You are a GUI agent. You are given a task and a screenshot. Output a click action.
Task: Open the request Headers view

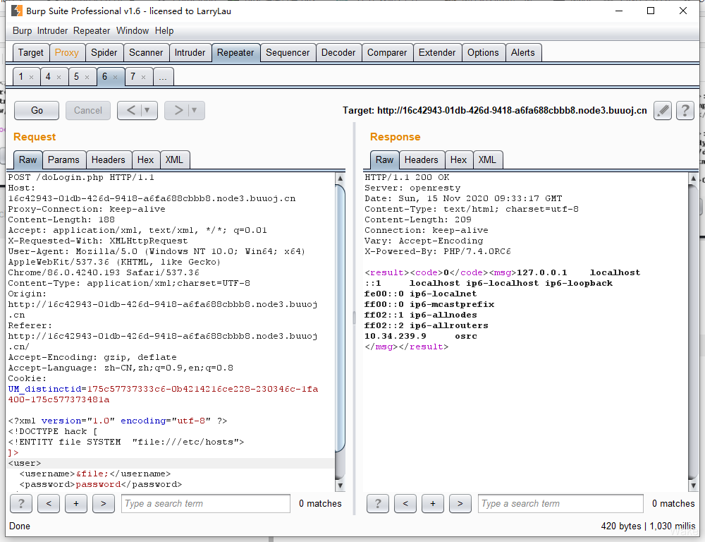109,159
